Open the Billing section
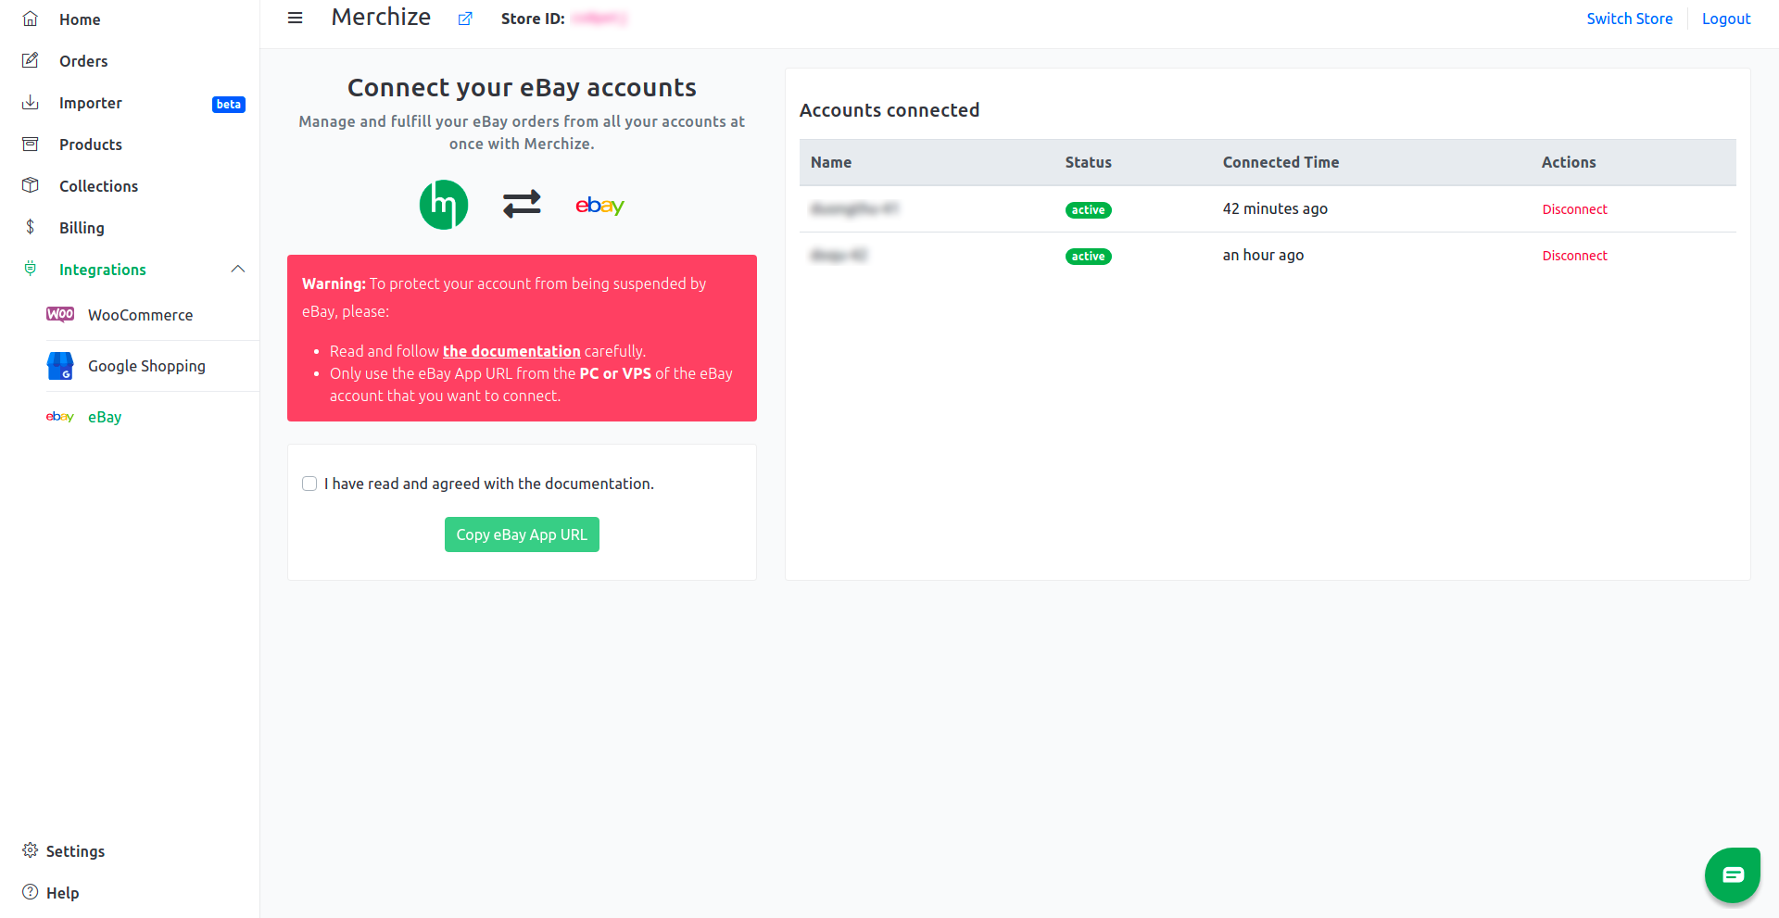 pyautogui.click(x=82, y=228)
